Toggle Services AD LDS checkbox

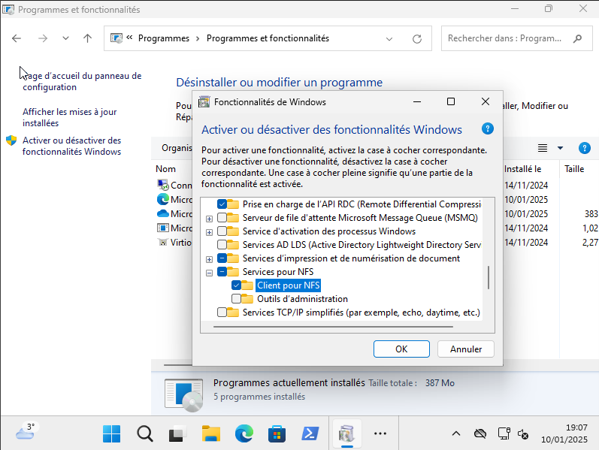tap(222, 244)
